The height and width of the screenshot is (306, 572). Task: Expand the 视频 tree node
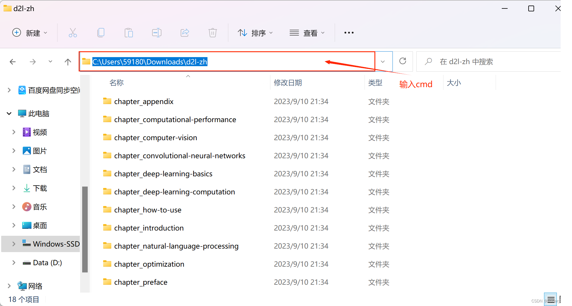[x=14, y=132]
